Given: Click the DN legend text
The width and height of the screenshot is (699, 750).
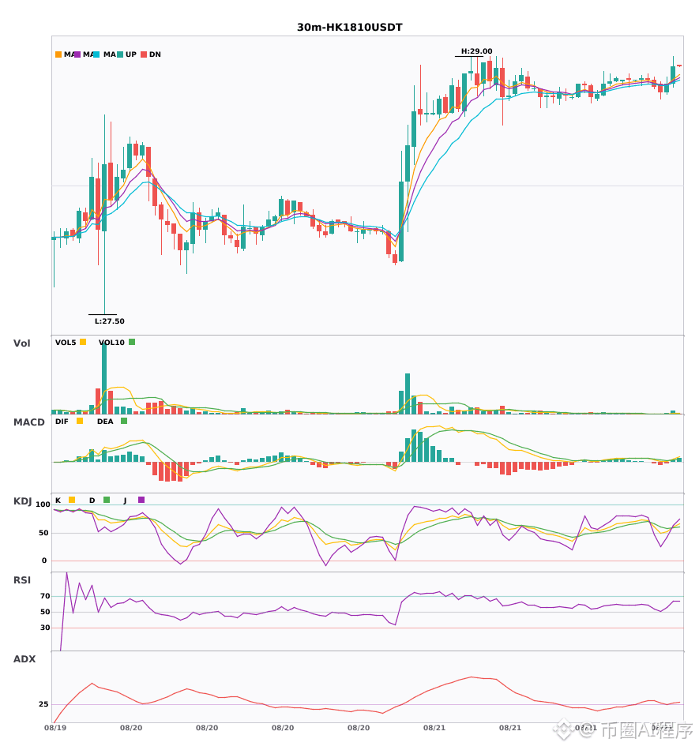Looking at the screenshot, I should (155, 54).
